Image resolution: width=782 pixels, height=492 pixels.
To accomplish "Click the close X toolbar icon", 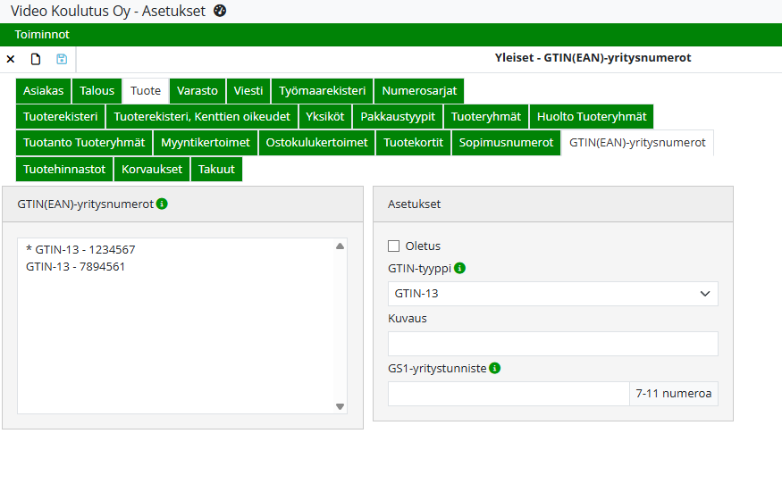I will 11,59.
